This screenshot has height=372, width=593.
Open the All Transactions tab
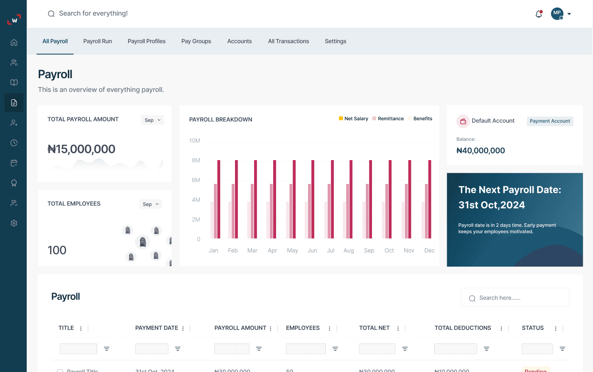(288, 41)
